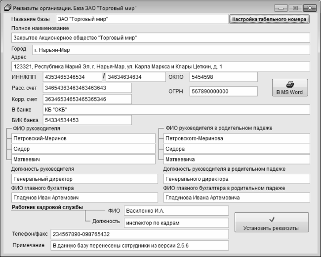Edit genitive patronymic field Матвеевича

[x=237, y=159]
